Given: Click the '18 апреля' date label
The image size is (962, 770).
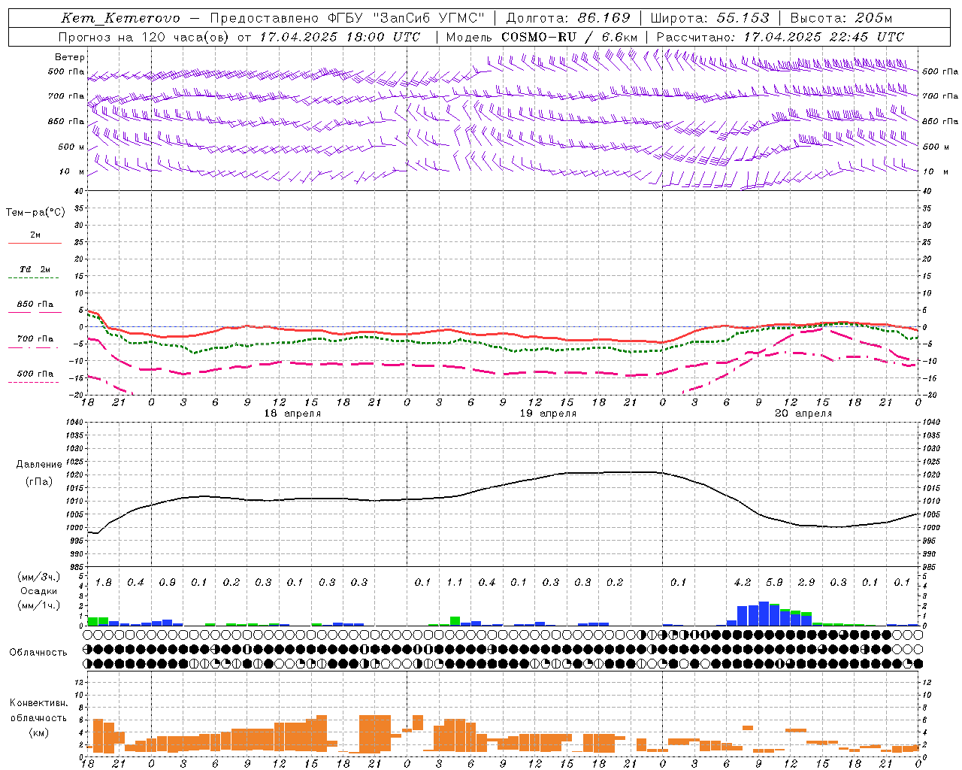Looking at the screenshot, I should [x=292, y=414].
